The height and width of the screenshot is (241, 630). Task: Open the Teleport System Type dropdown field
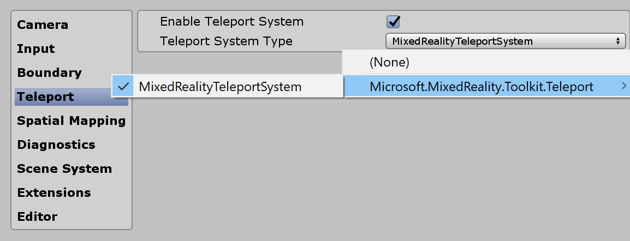pyautogui.click(x=504, y=41)
